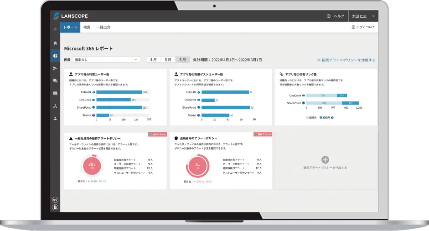Click the OneDrive bar showing 20 guests
The image size is (429, 231).
208,100
